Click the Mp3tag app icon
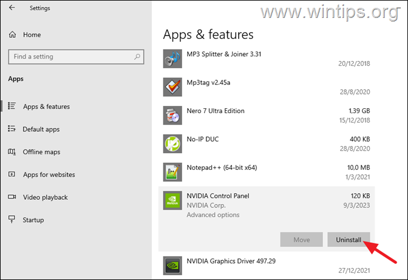This screenshot has width=408, height=280. [172, 87]
